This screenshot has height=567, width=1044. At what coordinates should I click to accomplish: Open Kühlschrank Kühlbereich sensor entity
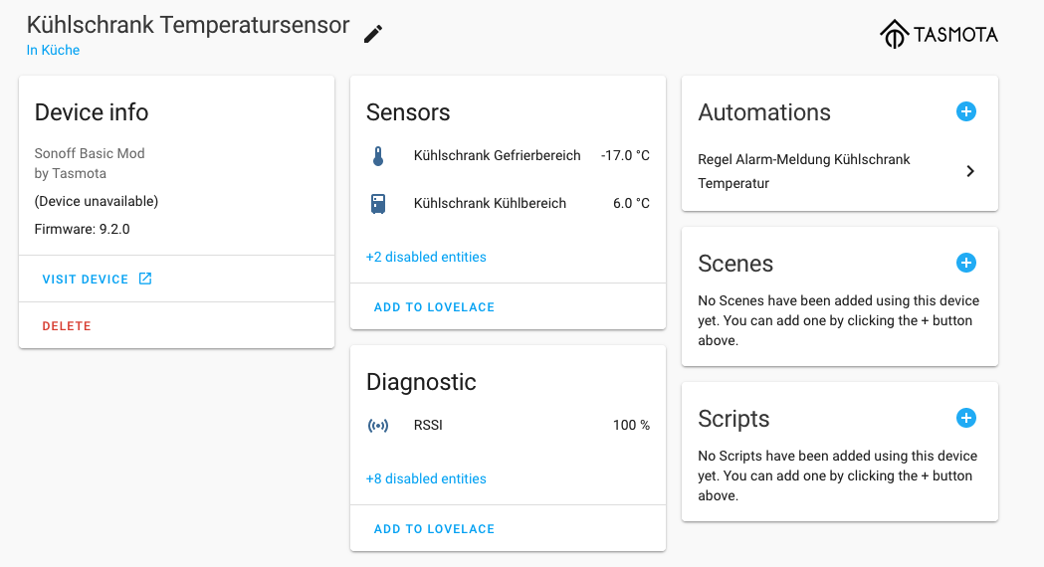[x=508, y=204]
